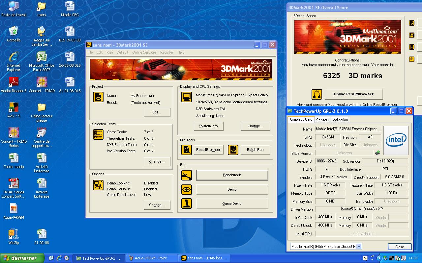Click the ResultBrowser magnifier icon

187,150
